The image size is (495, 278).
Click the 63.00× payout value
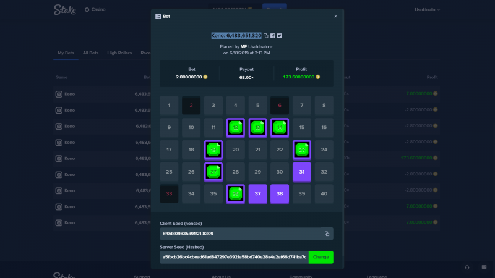click(246, 78)
